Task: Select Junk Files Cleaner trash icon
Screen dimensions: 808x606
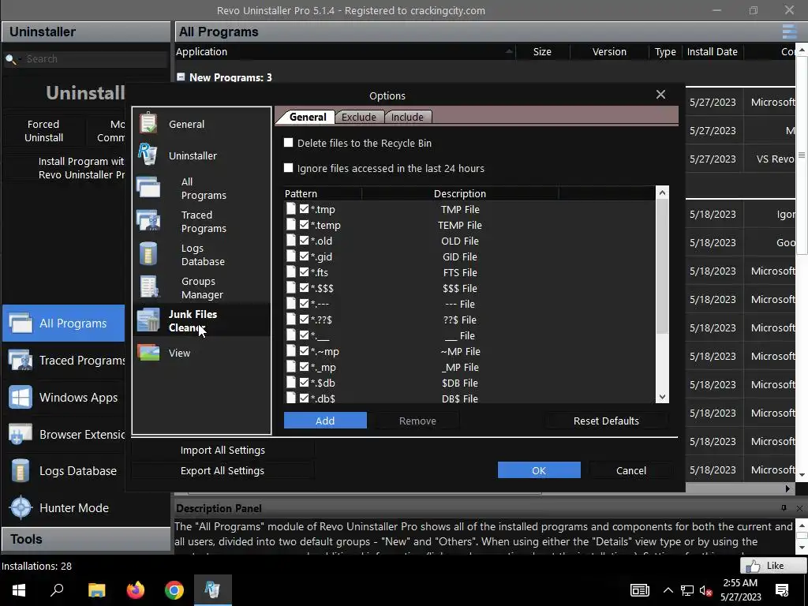Action: (x=148, y=320)
